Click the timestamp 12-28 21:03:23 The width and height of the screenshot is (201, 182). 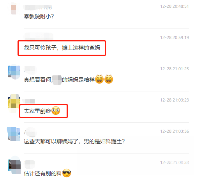pos(175,100)
